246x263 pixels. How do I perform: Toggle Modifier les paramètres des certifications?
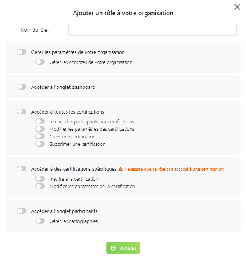point(40,129)
